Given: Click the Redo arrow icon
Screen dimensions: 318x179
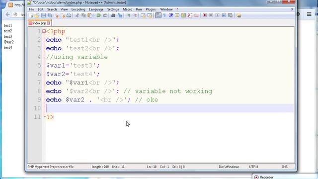Looking at the screenshot, I should [x=105, y=15].
